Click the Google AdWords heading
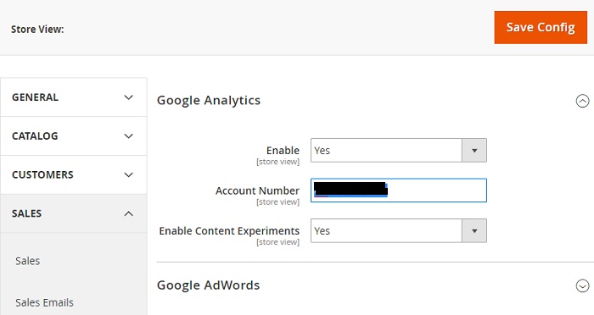594x315 pixels. click(209, 285)
